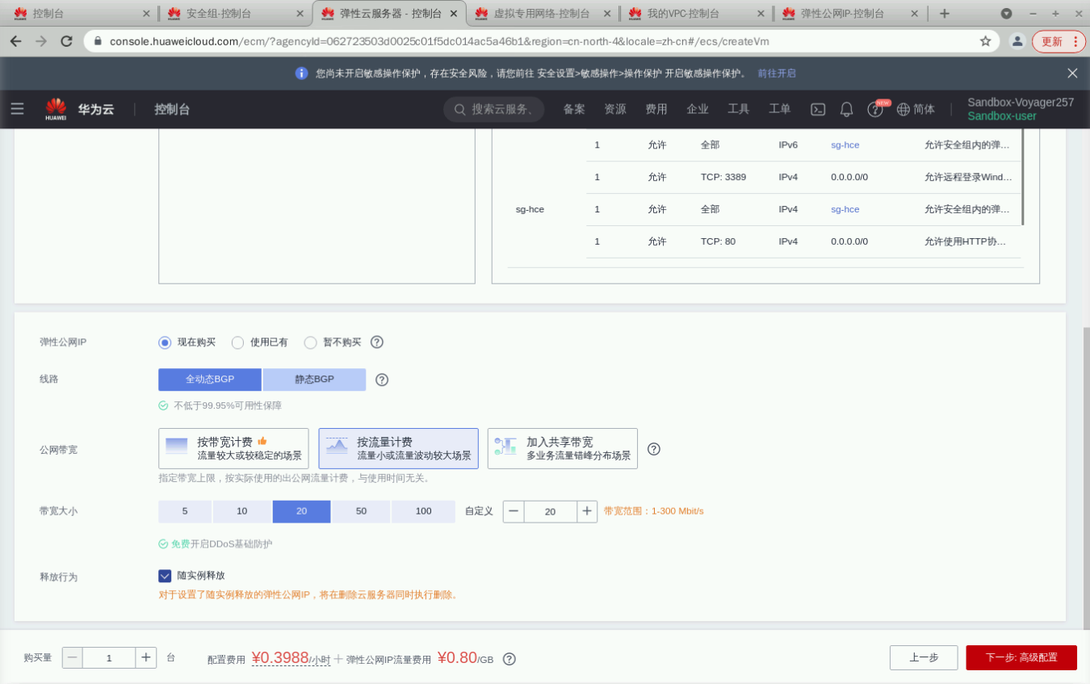Switch to 我的VPC-控制台 tab

tap(695, 14)
